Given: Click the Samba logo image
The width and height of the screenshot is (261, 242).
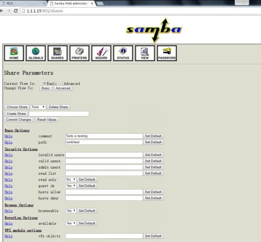Looking at the screenshot, I should click(x=154, y=30).
